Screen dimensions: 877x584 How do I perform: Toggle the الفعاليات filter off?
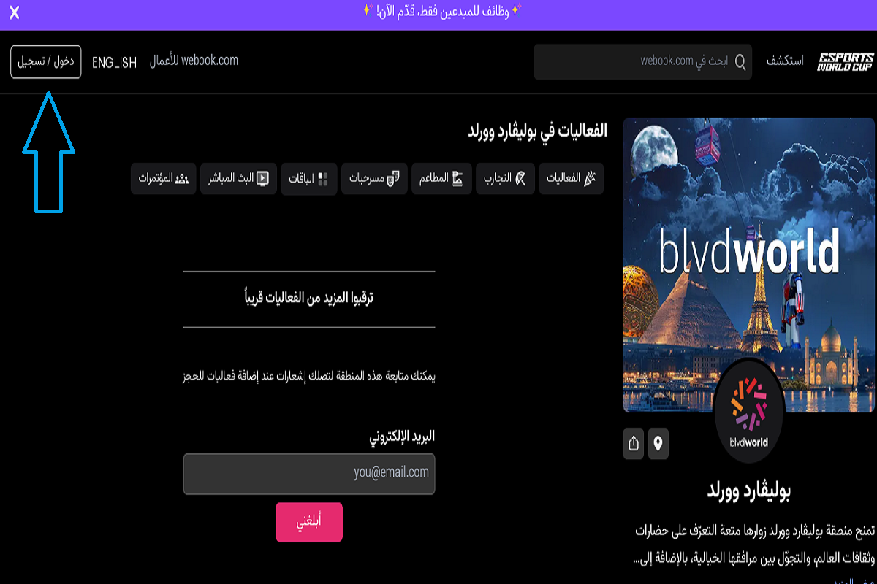point(572,179)
